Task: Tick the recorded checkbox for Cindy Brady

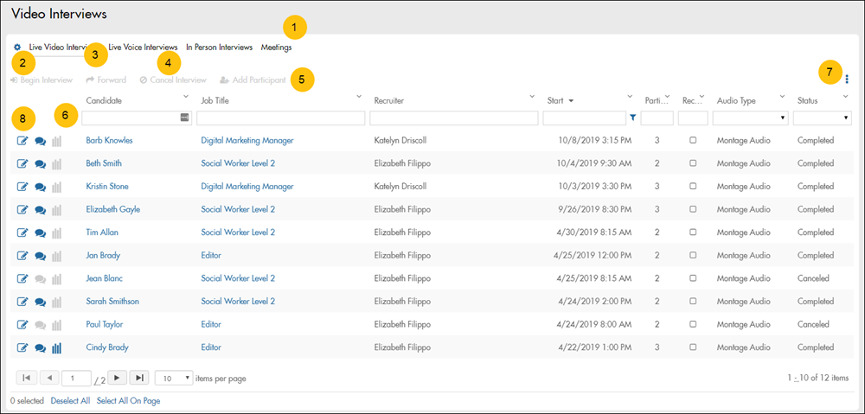Action: point(694,347)
